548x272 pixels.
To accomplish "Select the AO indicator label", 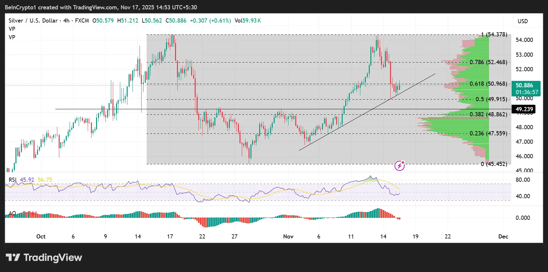I will click(x=12, y=213).
